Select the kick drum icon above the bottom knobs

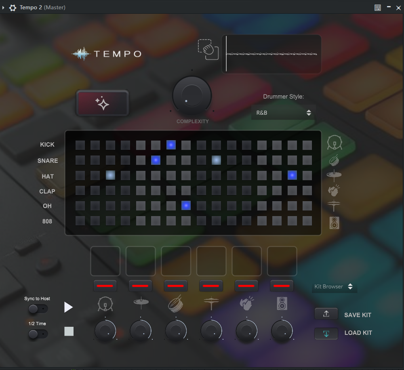(105, 304)
